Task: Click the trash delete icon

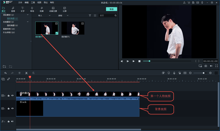Action: coord(19,73)
